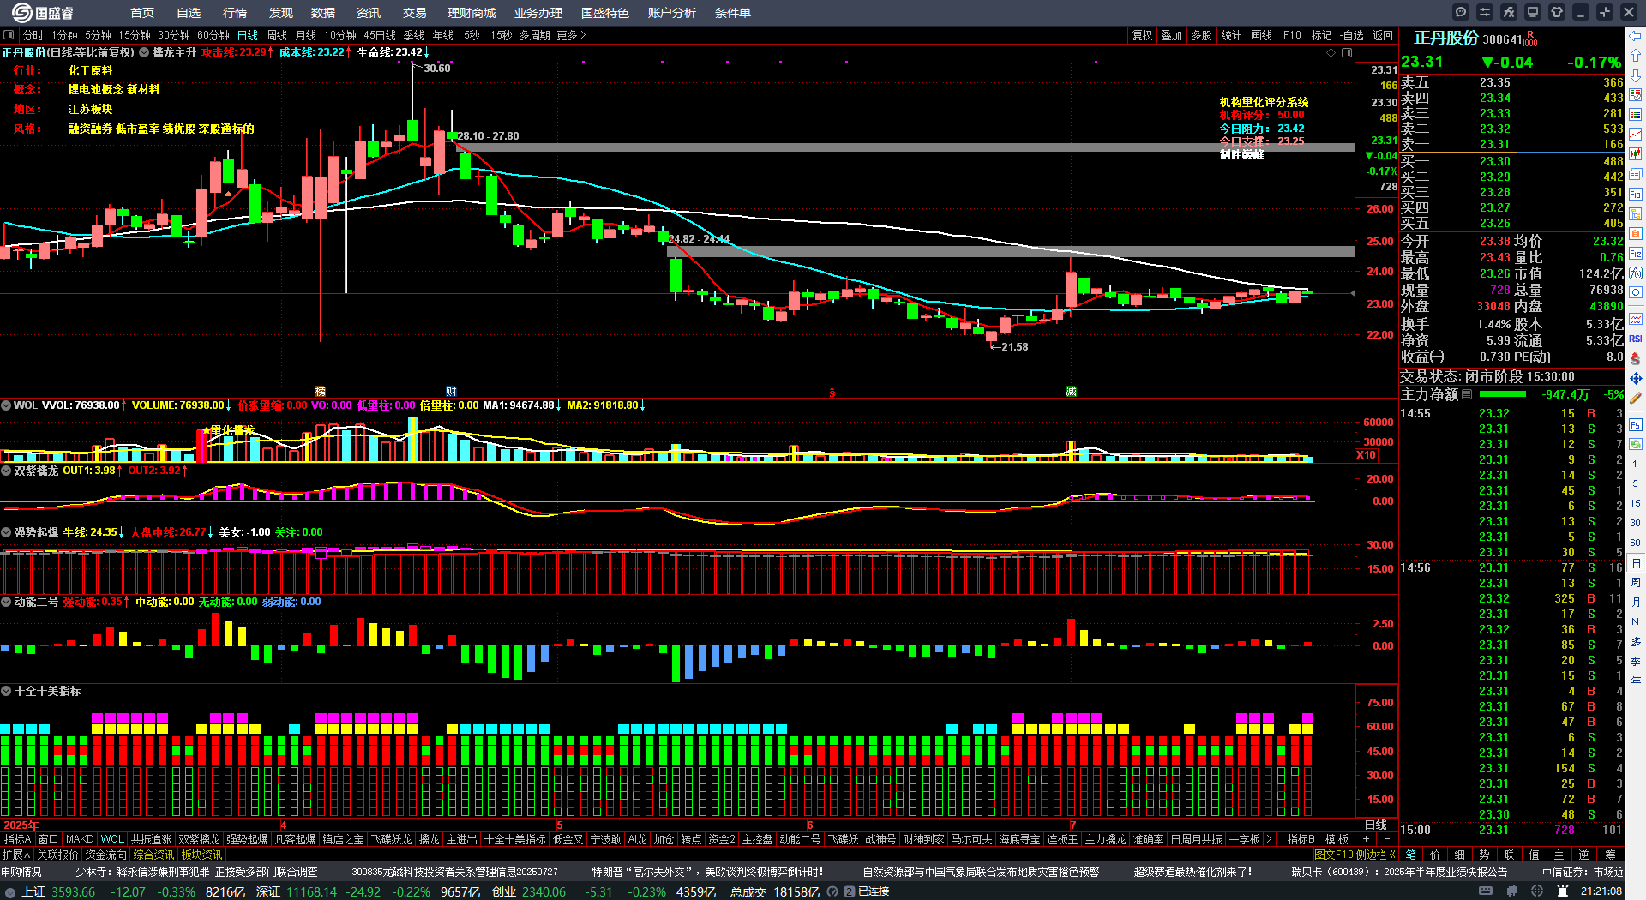Viewport: 1646px width, 900px height.
Task: Expand the 扩展 panel at bottom left
Action: [16, 855]
